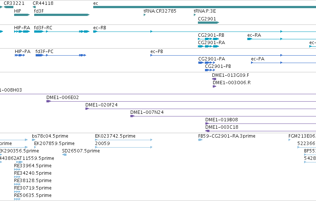Open the CG2901 gene label

[207, 19]
